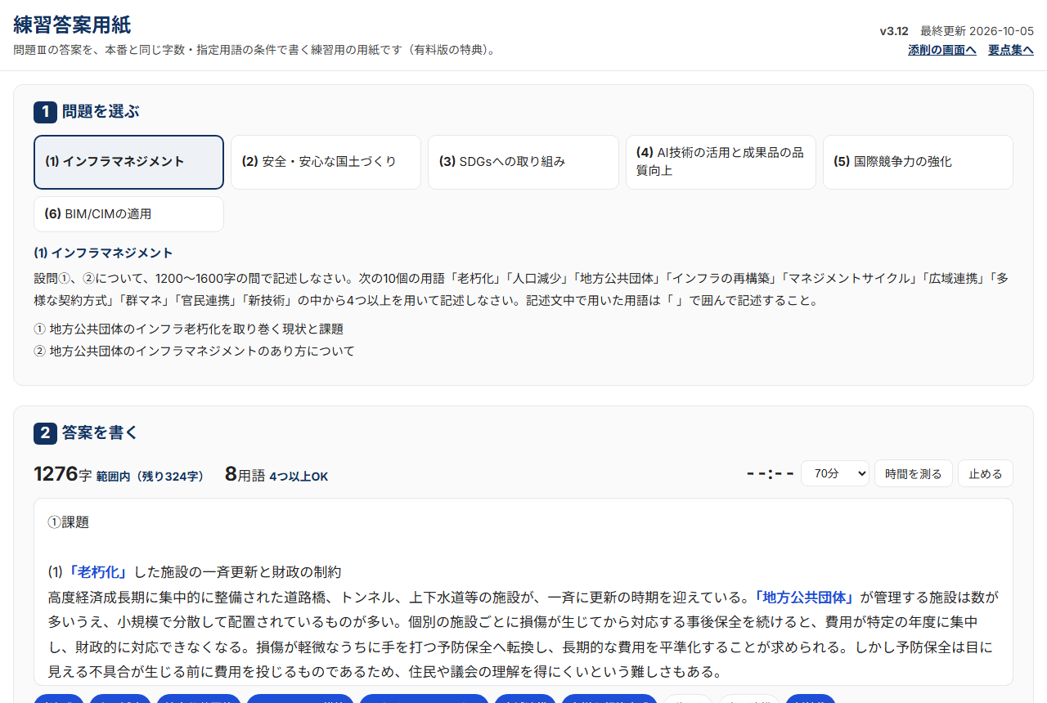Click question ① 地方公共団体のインフラ老朽化を取り巻く現状と課題
Screen dimensions: 1047x703
188,329
